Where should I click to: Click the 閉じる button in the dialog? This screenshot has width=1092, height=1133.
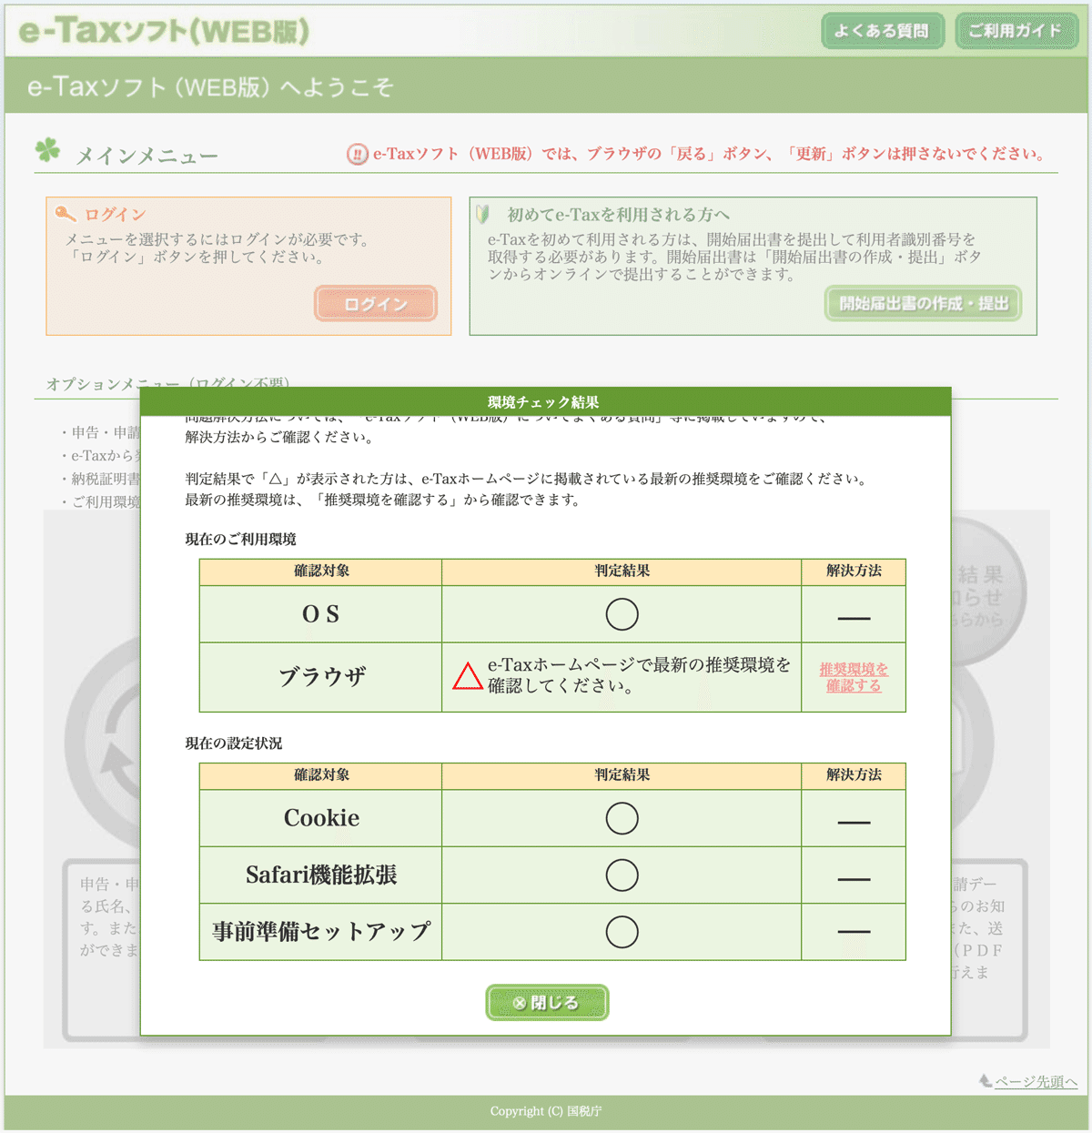(547, 1002)
